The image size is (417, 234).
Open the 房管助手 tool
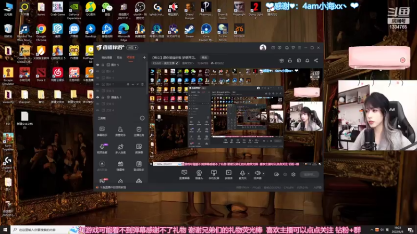coord(120,132)
